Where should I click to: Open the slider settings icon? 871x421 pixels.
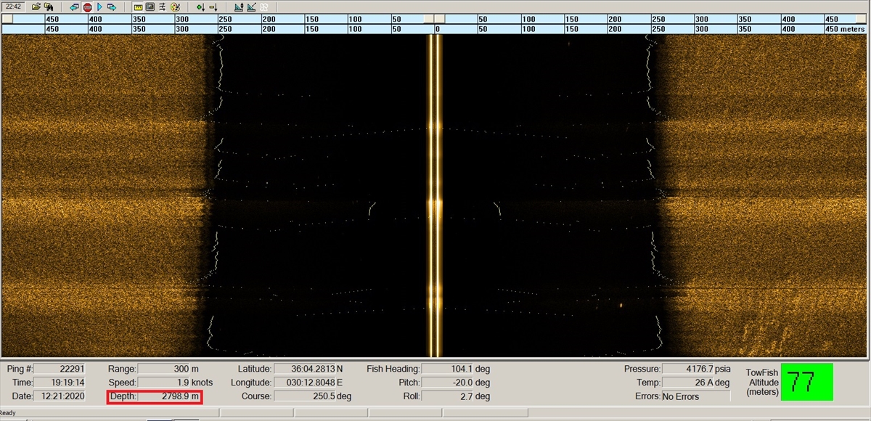[163, 7]
